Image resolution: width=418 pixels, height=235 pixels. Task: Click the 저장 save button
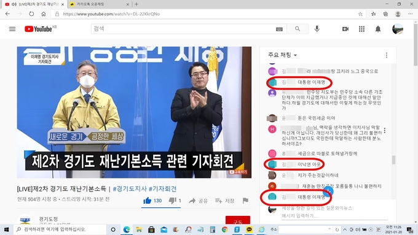click(x=225, y=201)
